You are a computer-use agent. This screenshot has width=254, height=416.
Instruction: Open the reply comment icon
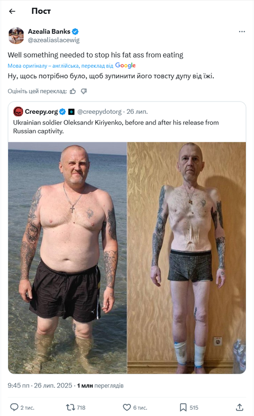(x=14, y=407)
